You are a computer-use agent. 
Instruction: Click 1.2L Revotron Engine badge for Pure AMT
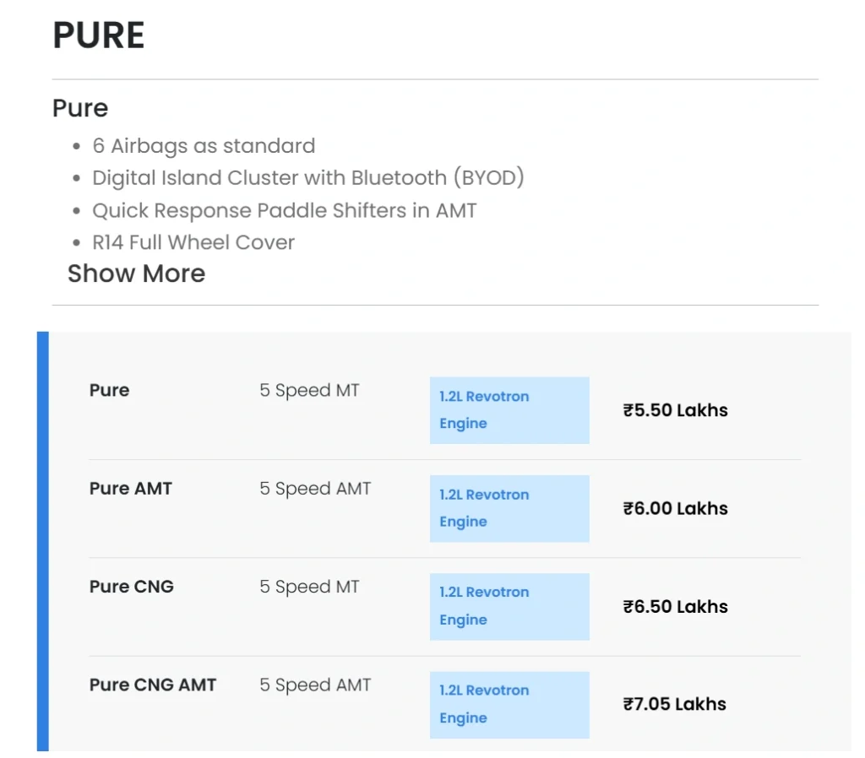(x=509, y=508)
